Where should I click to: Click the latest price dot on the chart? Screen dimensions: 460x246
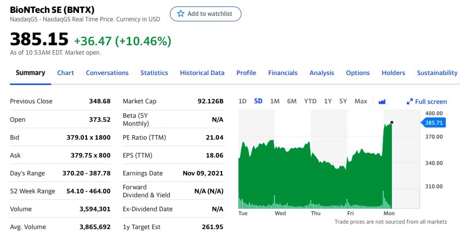[x=391, y=122]
